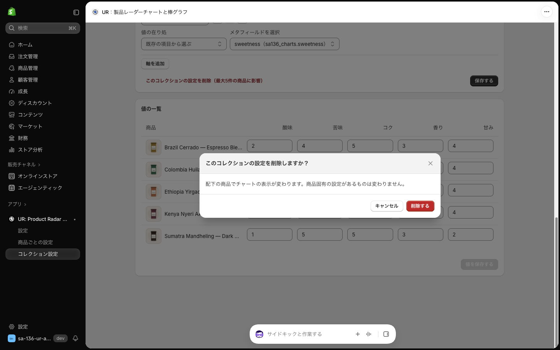Click the Shopify logo icon
This screenshot has height=350, width=560.
pos(12,12)
